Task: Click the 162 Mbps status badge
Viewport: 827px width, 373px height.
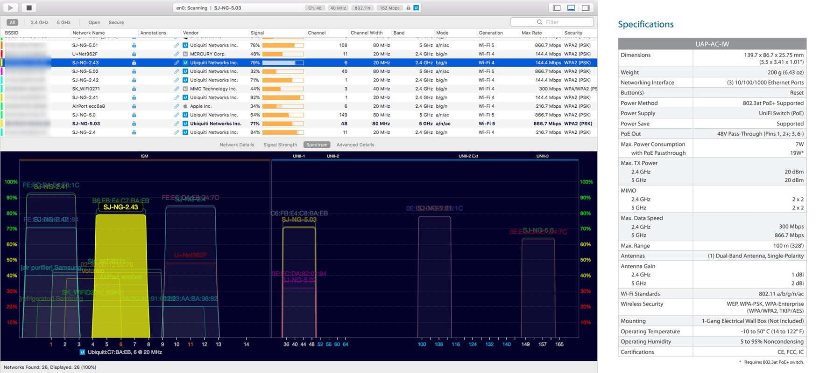Action: click(389, 8)
